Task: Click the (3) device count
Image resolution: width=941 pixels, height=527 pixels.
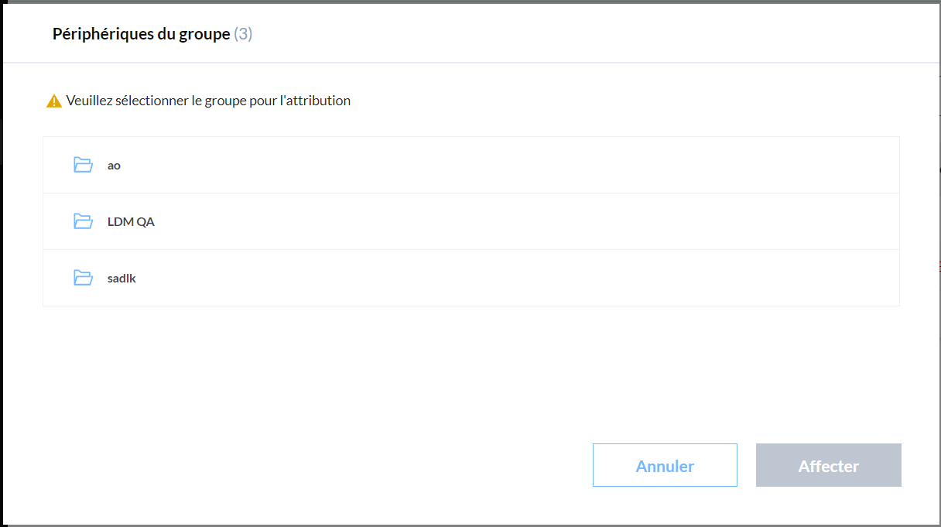Action: (243, 34)
